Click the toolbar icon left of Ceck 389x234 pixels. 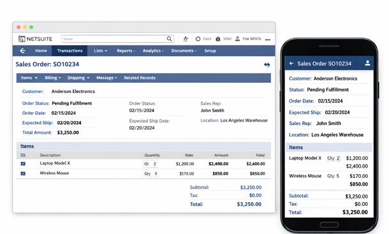coord(186,39)
